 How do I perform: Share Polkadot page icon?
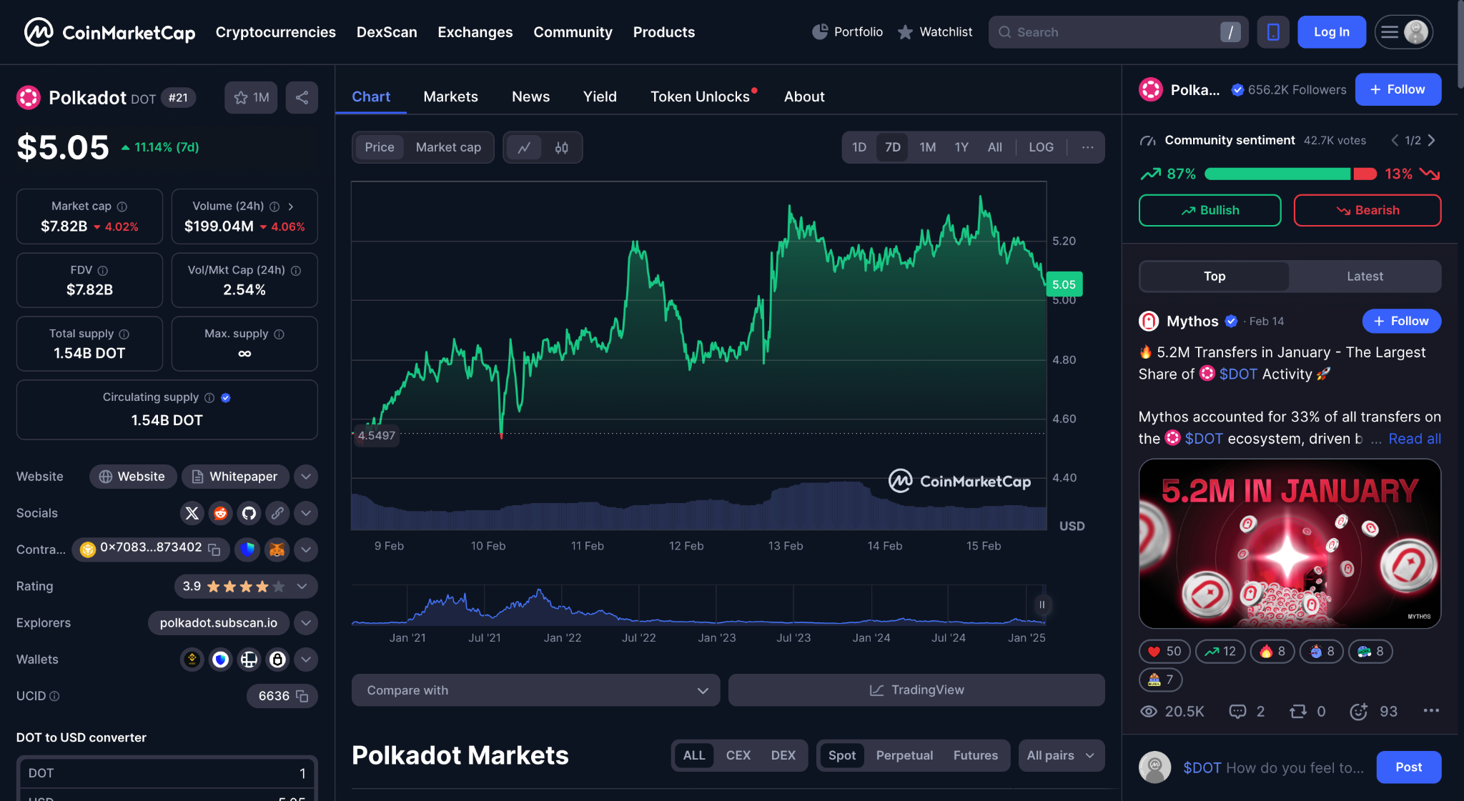click(302, 97)
